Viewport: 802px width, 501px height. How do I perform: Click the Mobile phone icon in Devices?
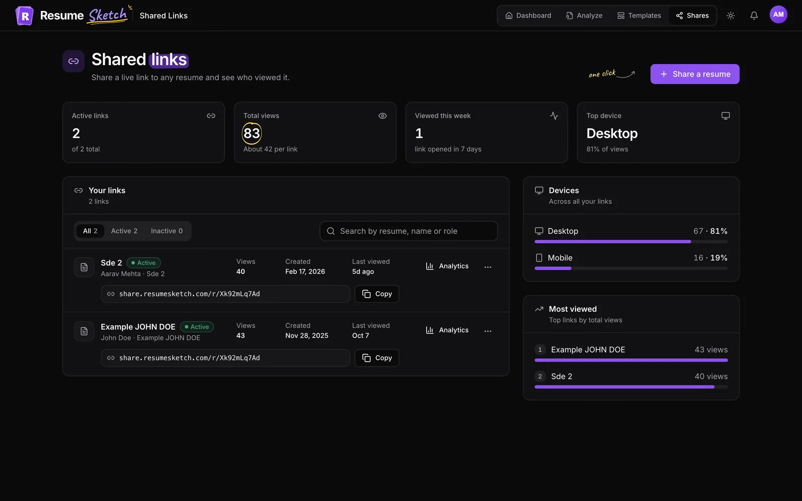[x=539, y=258]
